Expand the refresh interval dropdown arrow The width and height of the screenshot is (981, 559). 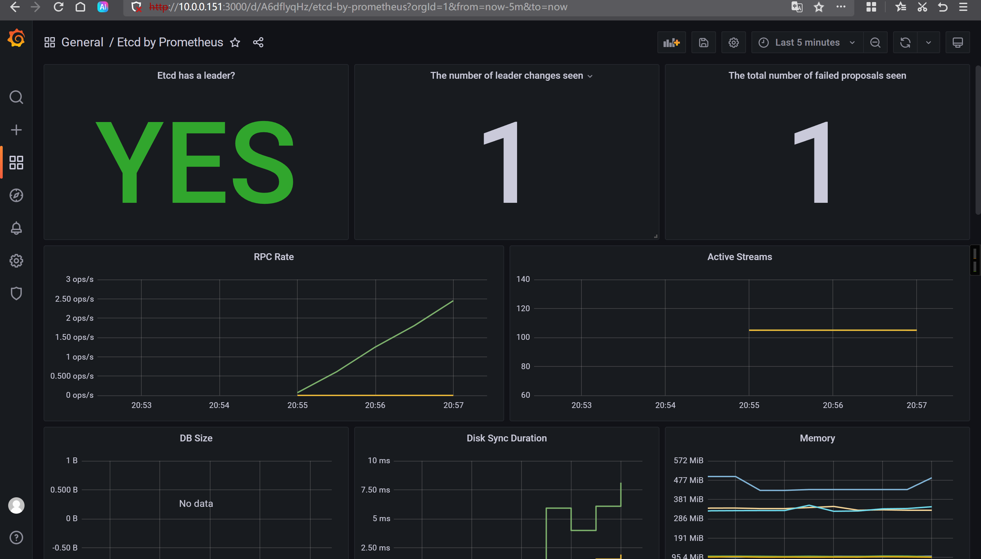pyautogui.click(x=928, y=43)
